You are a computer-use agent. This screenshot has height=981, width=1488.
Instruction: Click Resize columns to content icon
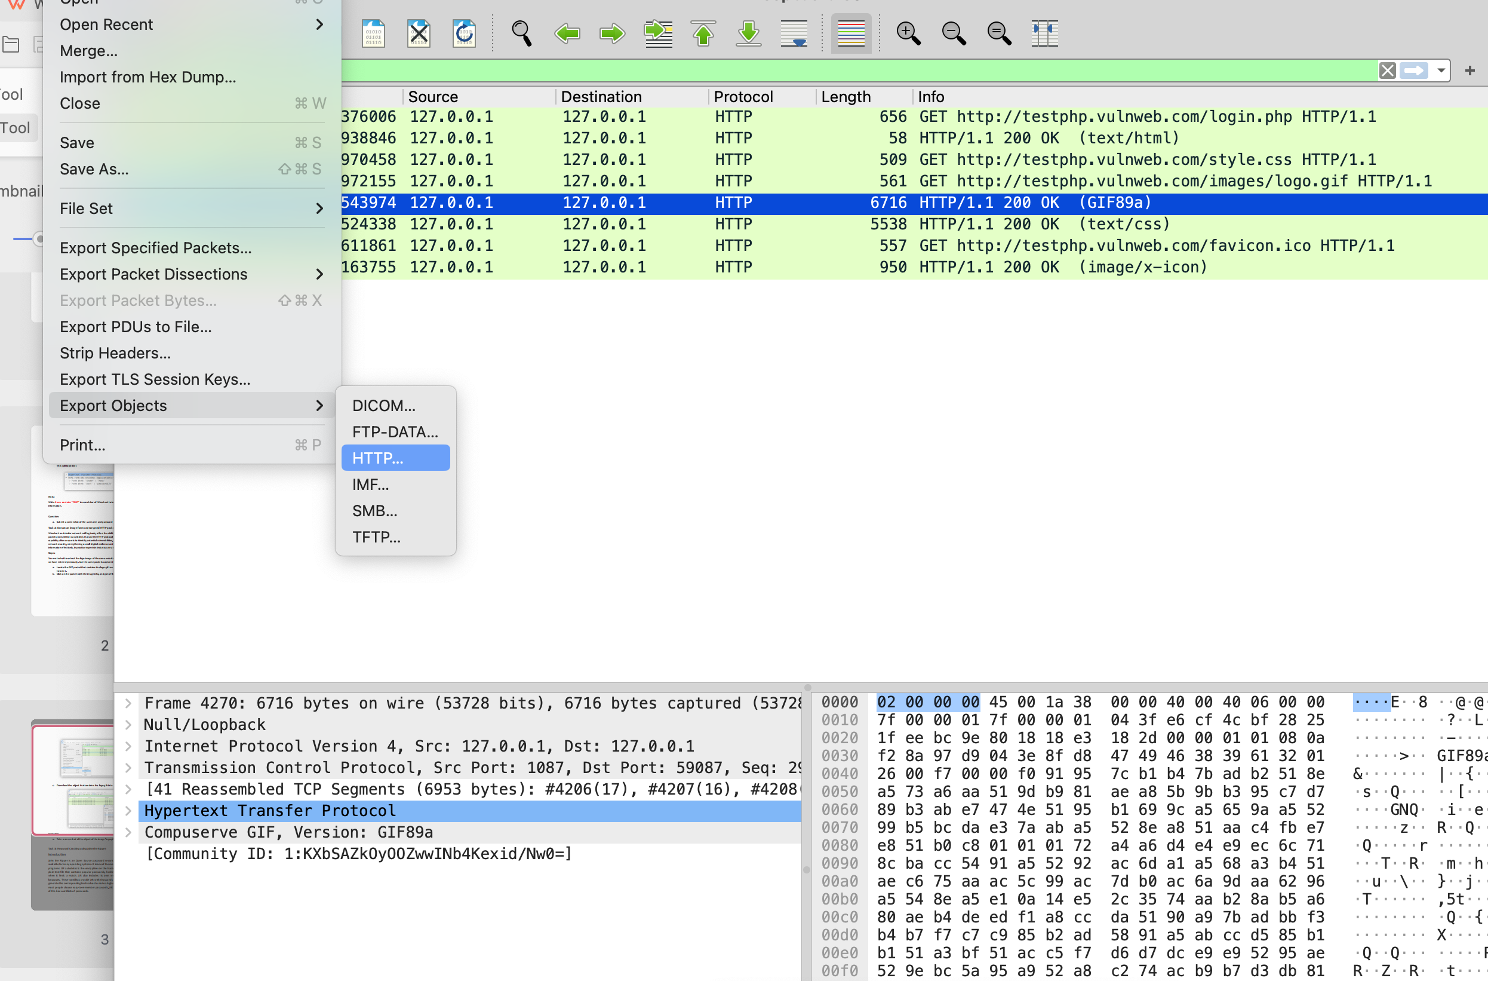(x=1044, y=33)
